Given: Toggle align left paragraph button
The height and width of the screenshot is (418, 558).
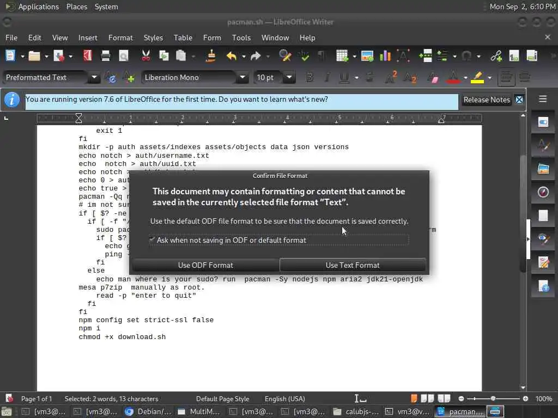Looking at the screenshot, I should click(x=506, y=77).
